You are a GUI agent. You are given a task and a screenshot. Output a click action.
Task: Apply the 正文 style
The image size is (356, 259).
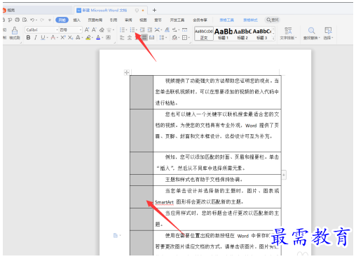(204, 34)
